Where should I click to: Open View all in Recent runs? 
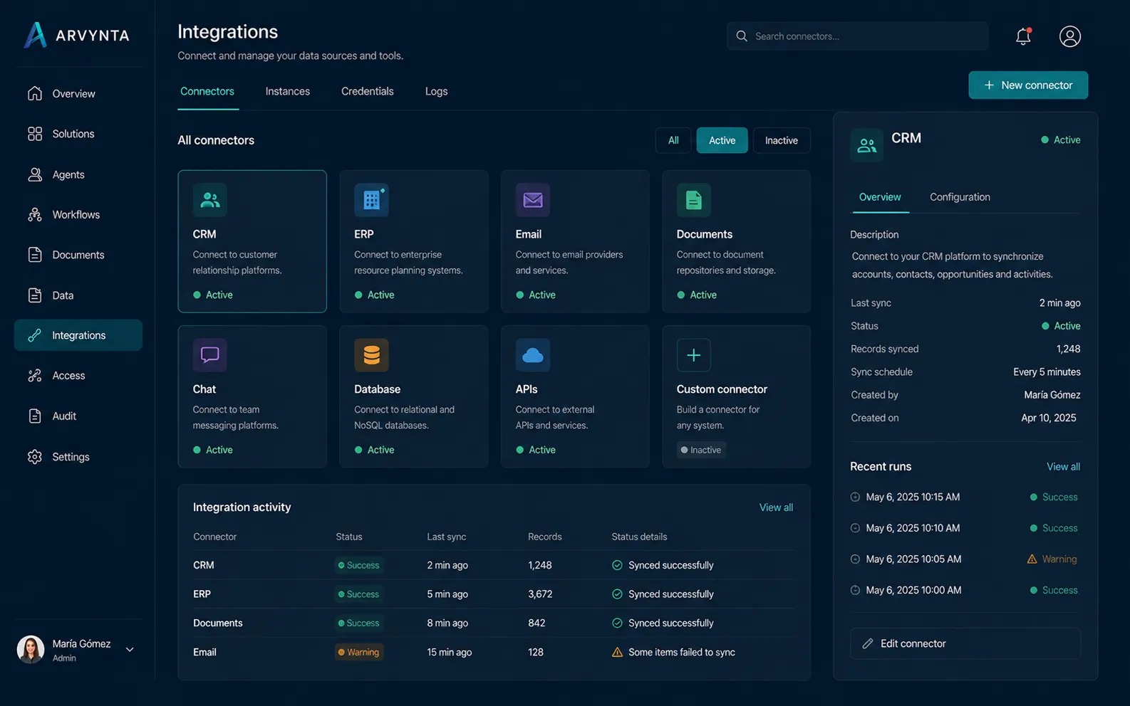(1063, 467)
